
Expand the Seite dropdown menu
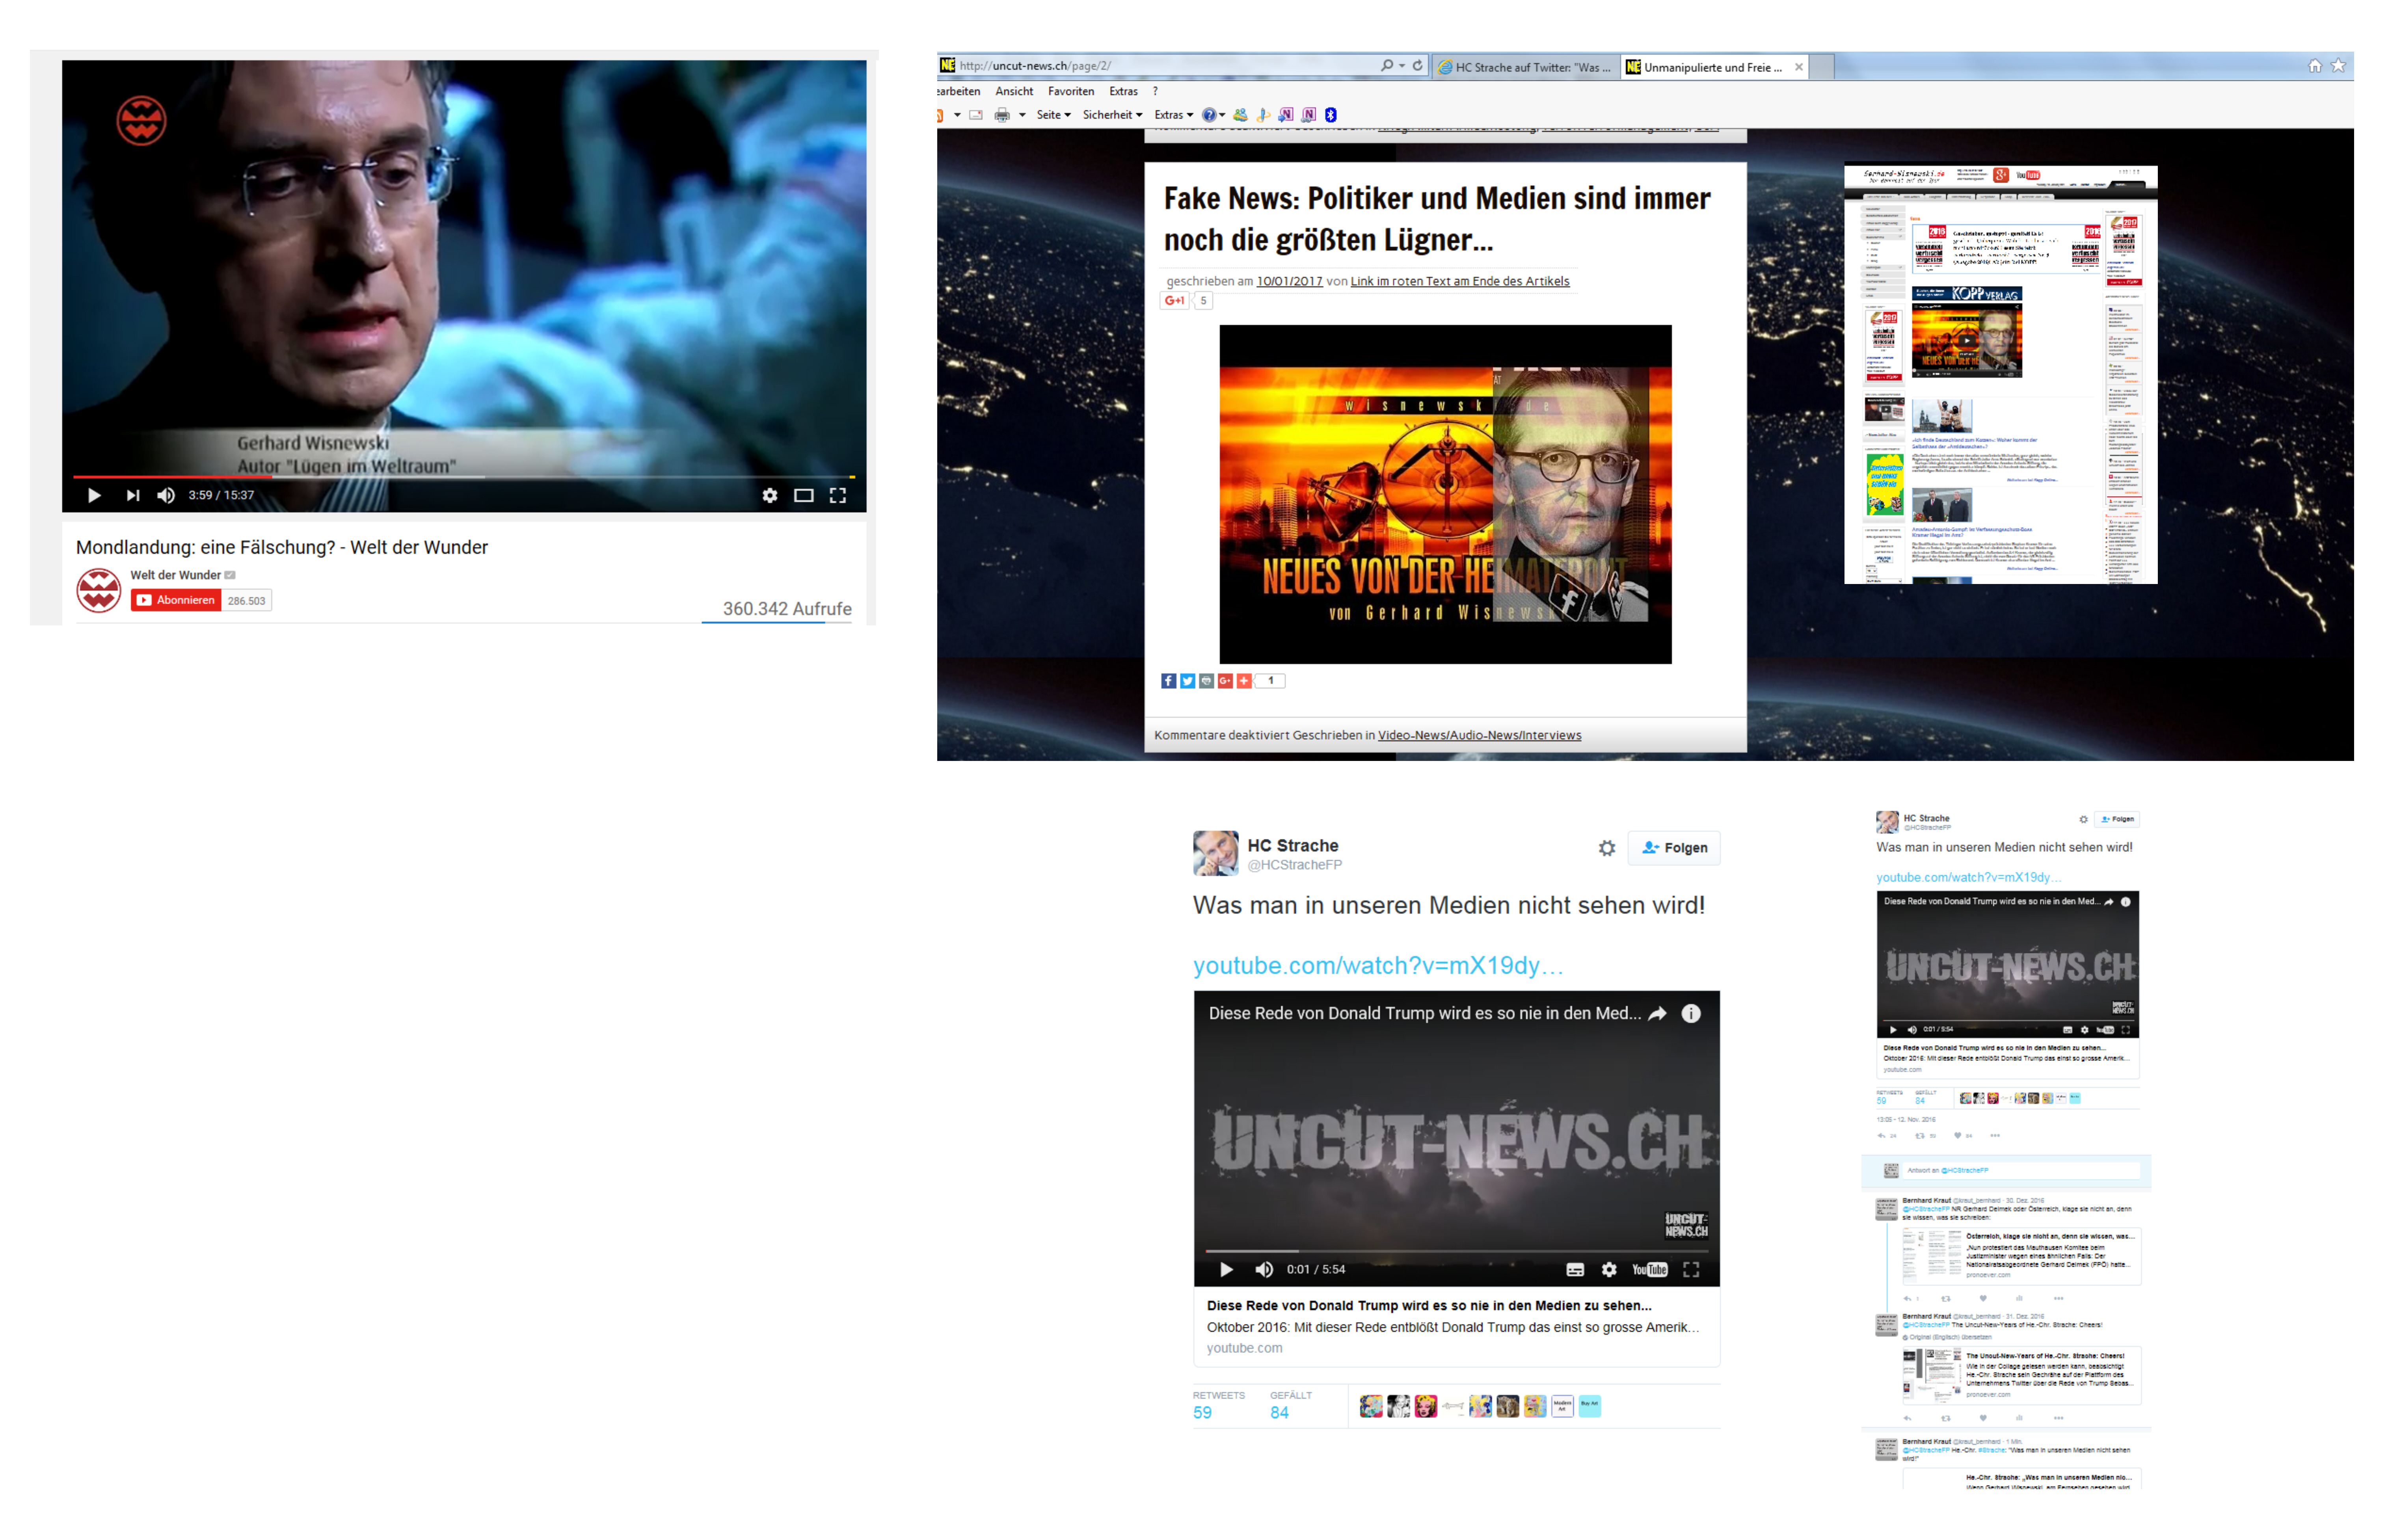[1053, 115]
